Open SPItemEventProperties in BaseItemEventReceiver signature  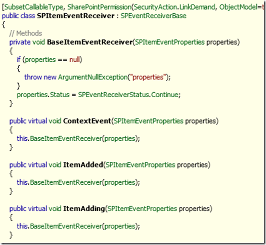point(169,42)
